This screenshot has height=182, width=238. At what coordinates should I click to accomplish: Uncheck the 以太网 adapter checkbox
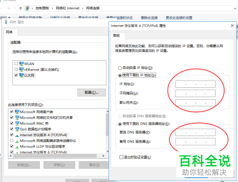16,75
